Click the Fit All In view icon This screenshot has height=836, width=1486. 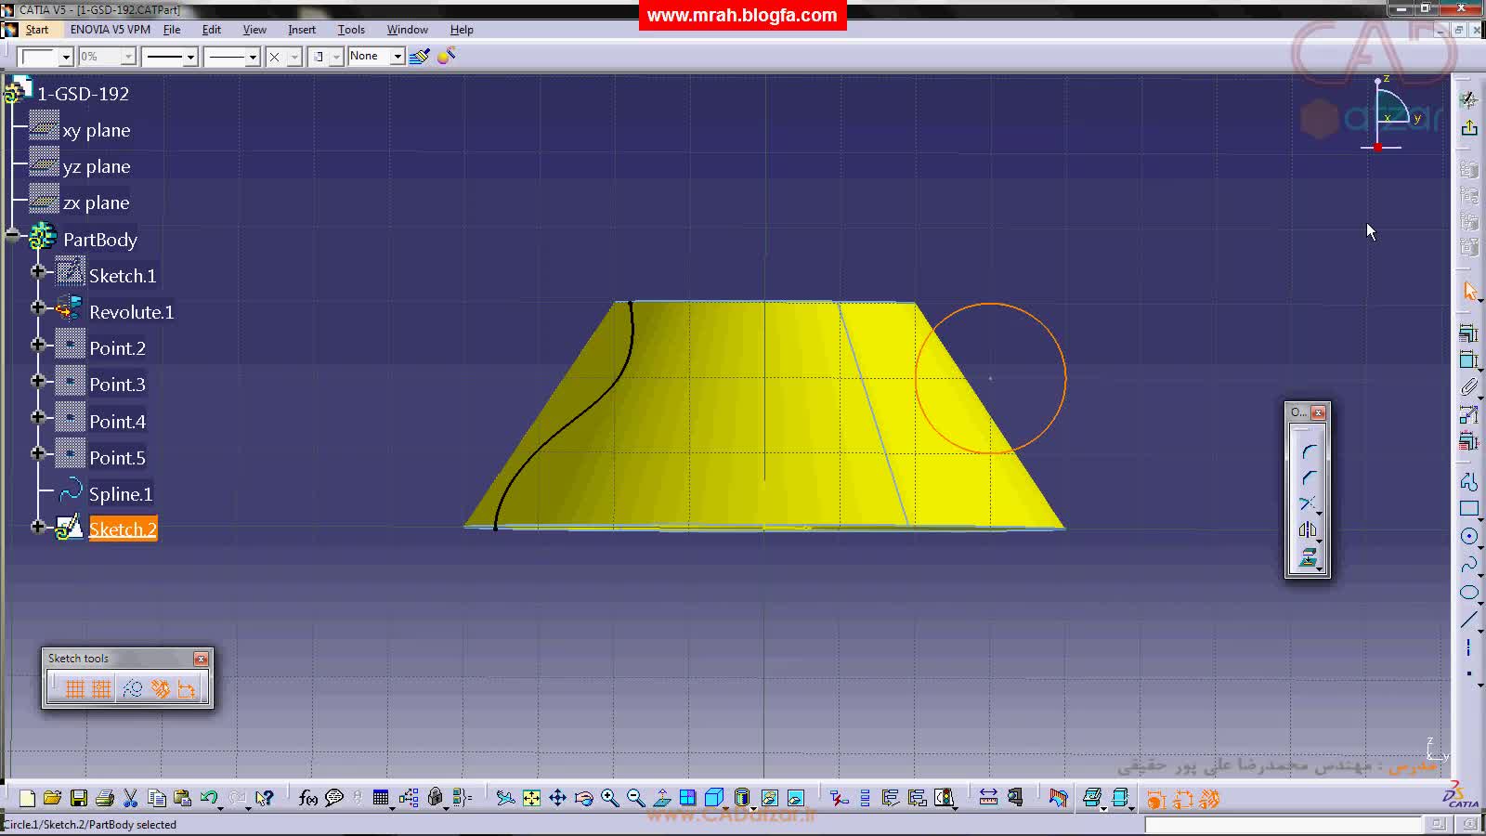531,798
